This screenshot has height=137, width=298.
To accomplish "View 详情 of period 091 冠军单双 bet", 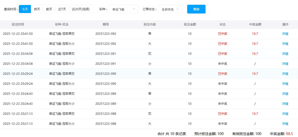I will (x=285, y=54).
